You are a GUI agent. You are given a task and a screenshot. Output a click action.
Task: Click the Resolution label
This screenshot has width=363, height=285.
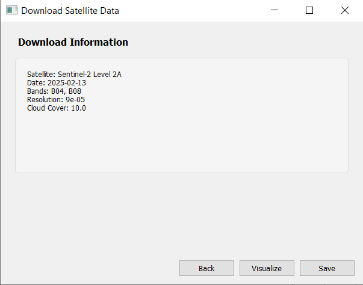click(x=44, y=99)
